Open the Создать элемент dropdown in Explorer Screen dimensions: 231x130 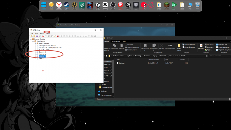point(189,44)
